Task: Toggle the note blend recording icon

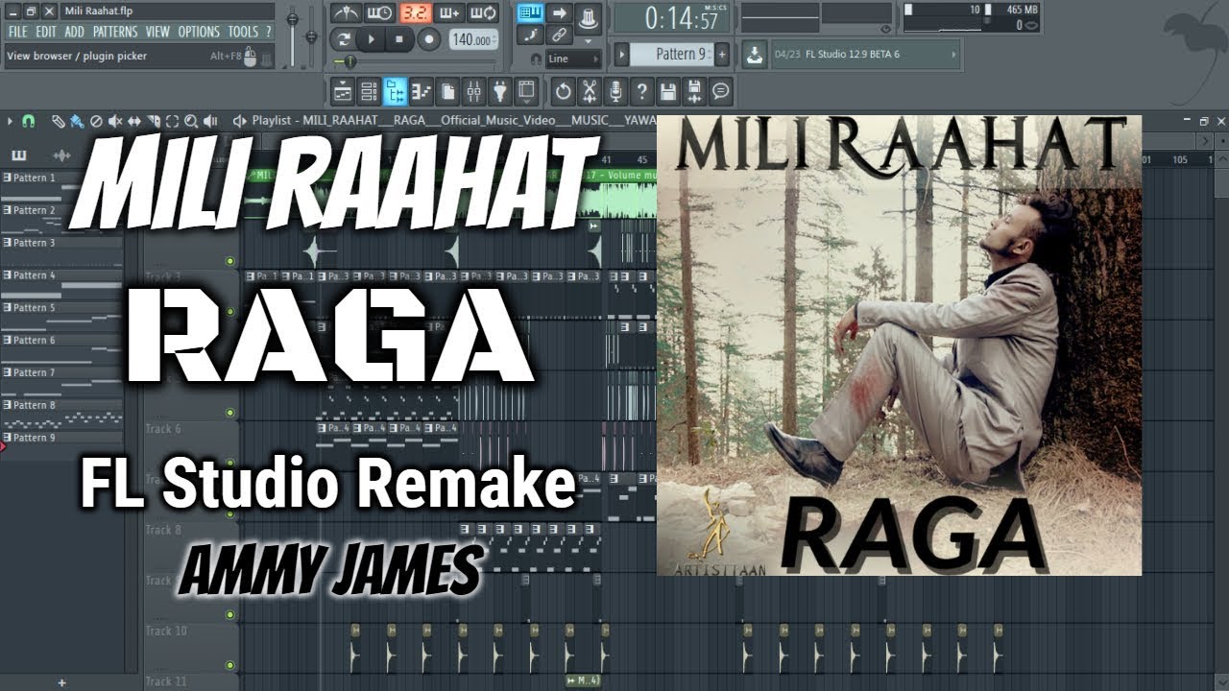Action: (x=530, y=36)
